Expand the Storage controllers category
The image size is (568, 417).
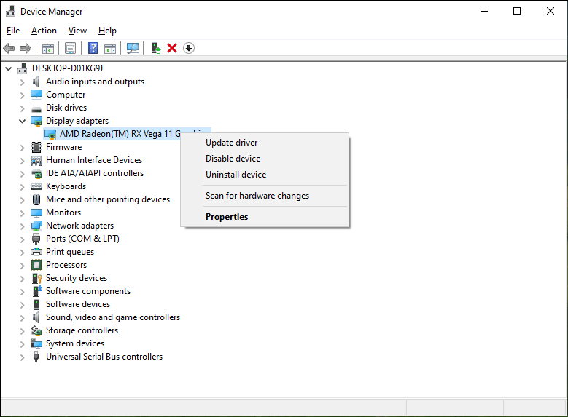(x=23, y=331)
